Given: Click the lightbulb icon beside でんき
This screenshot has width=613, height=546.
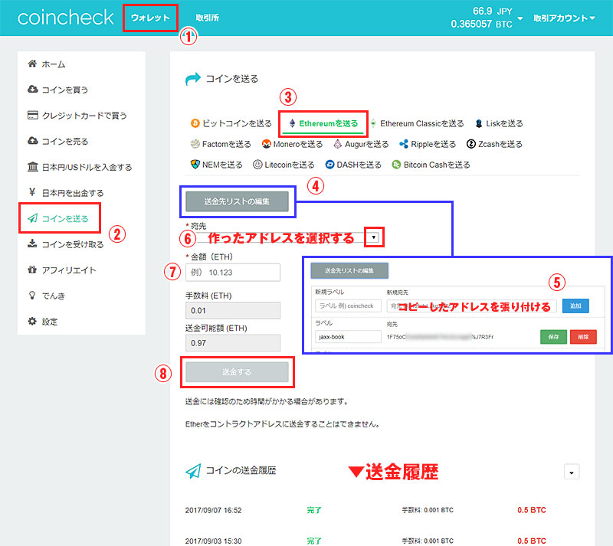Looking at the screenshot, I should click(32, 295).
